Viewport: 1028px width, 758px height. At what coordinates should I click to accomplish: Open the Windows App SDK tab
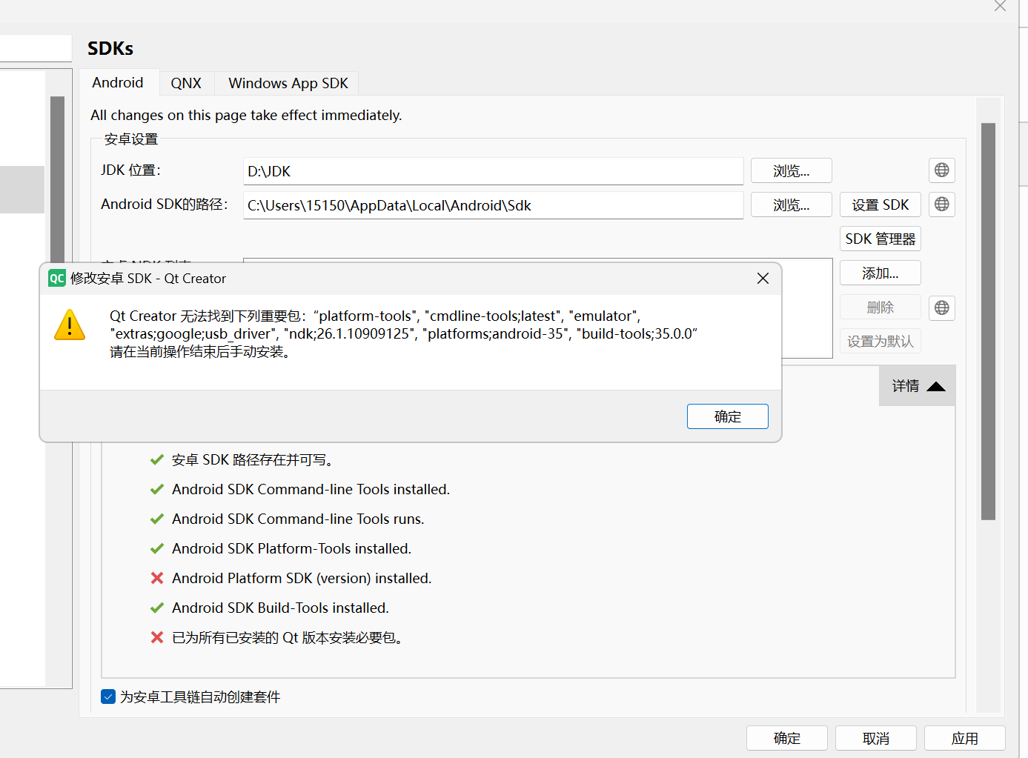288,83
